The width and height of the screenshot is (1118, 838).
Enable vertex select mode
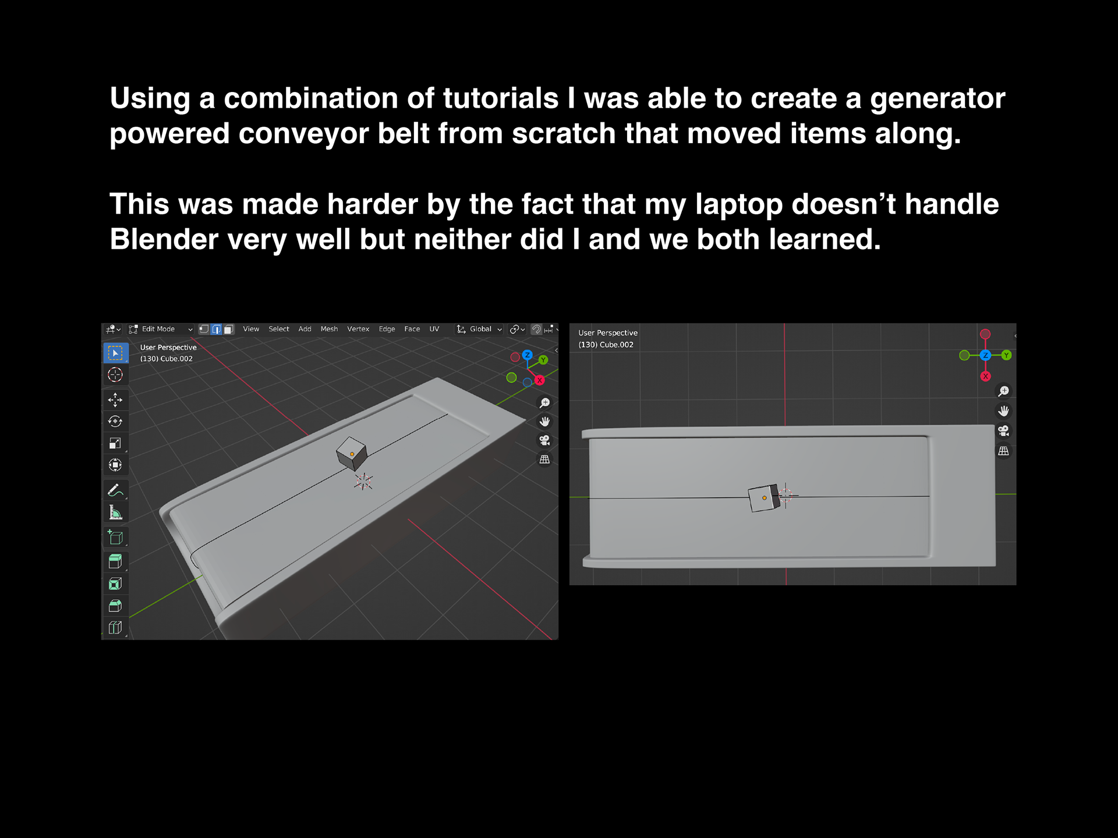click(x=204, y=329)
